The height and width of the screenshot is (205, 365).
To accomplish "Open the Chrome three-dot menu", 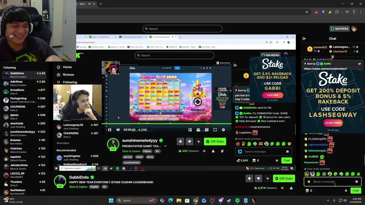I will (361, 12).
